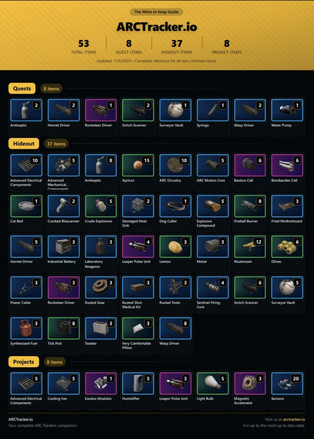
Task: Select the Rocketeer Driver quest item icon
Action: point(101,110)
